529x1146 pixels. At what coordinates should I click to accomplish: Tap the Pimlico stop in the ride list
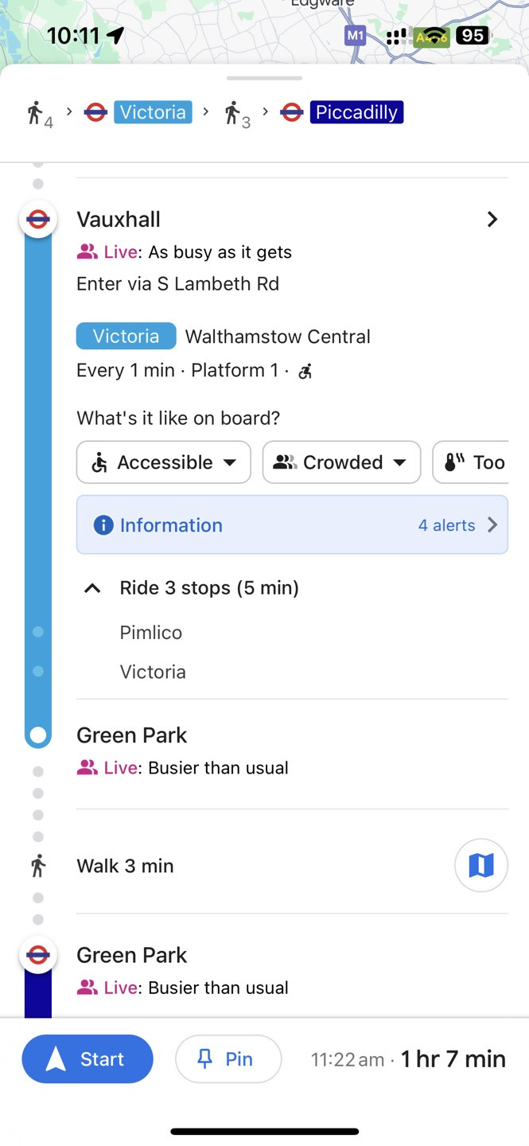pyautogui.click(x=151, y=633)
